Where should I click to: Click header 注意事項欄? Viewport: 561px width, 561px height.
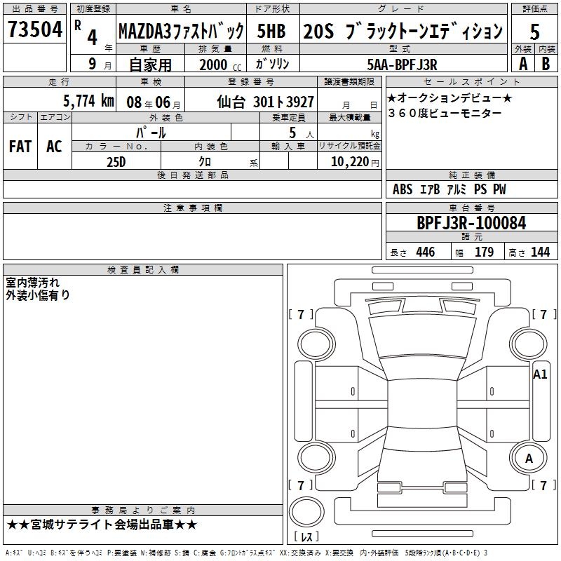(192, 208)
